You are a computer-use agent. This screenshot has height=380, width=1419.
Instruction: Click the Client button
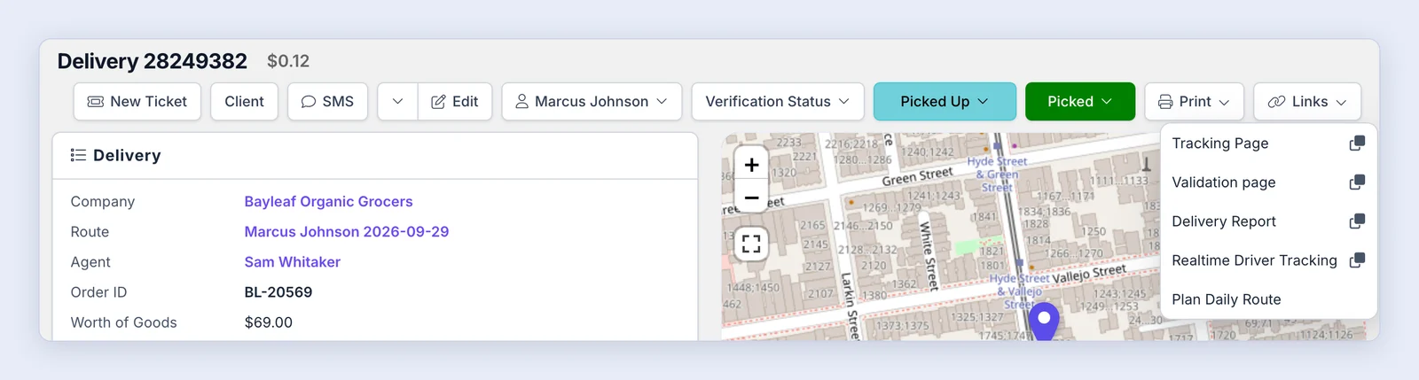tap(244, 102)
